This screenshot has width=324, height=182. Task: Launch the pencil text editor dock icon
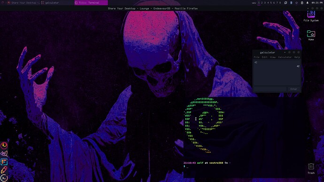point(4,170)
